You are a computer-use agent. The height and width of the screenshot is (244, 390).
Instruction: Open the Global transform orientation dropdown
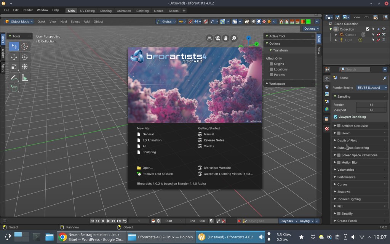click(166, 22)
